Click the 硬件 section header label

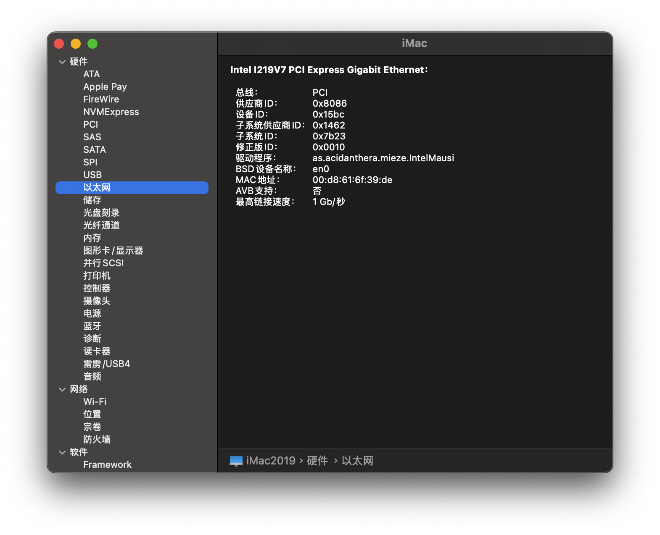[79, 62]
